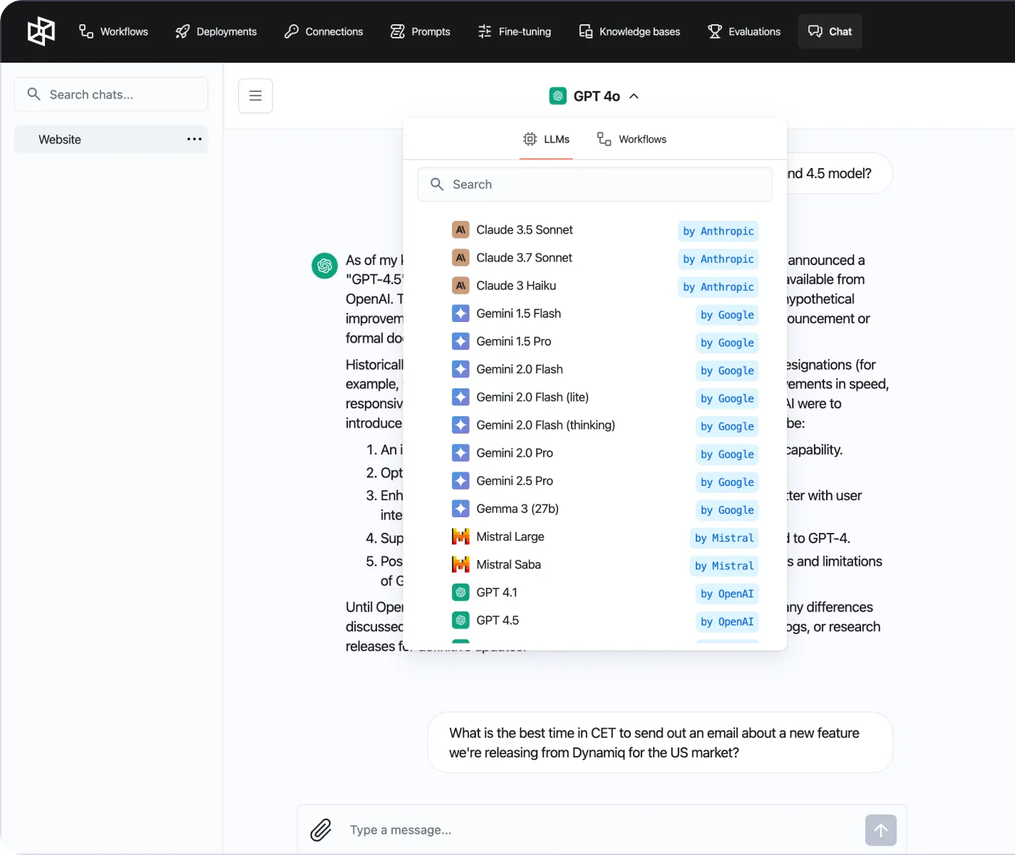
Task: Click the attach file paperclip icon
Action: [321, 830]
